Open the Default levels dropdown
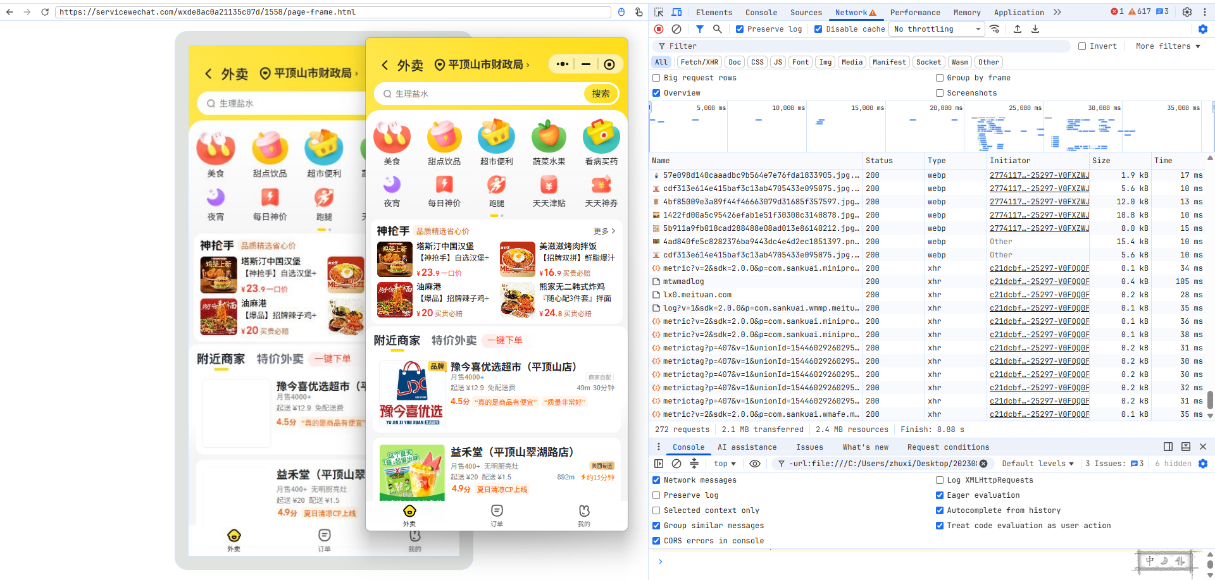The image size is (1215, 580). pyautogui.click(x=1038, y=464)
